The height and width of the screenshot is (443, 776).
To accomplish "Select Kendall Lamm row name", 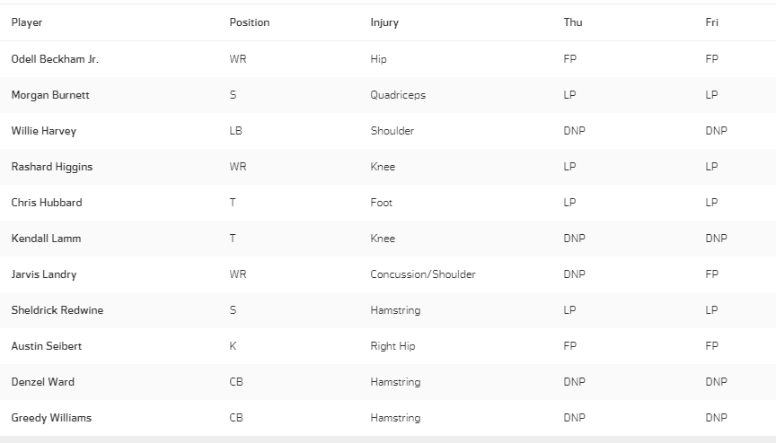I will 46,239.
